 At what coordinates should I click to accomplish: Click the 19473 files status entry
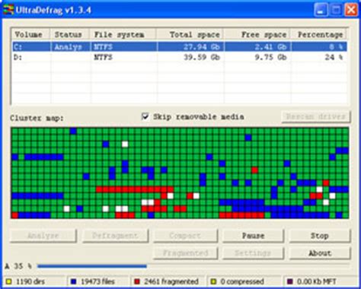coord(97,281)
